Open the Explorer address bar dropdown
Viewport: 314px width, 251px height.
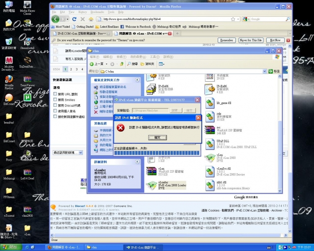click(x=265, y=72)
